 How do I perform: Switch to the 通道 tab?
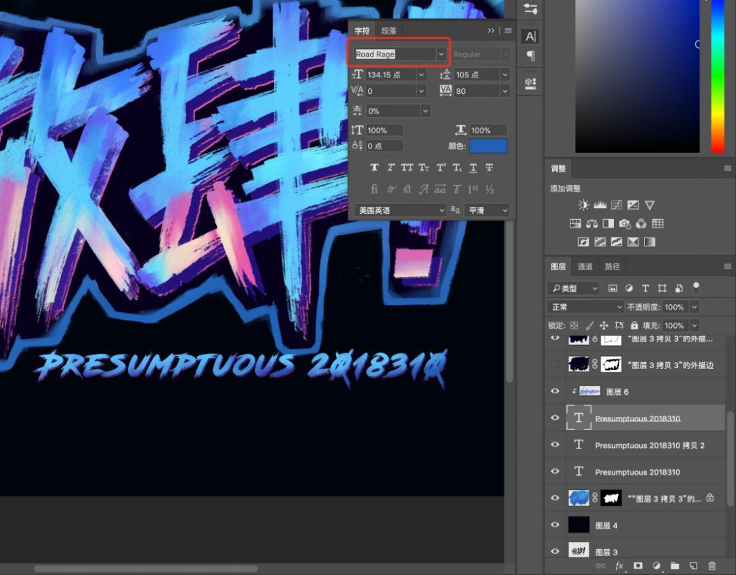(x=585, y=266)
